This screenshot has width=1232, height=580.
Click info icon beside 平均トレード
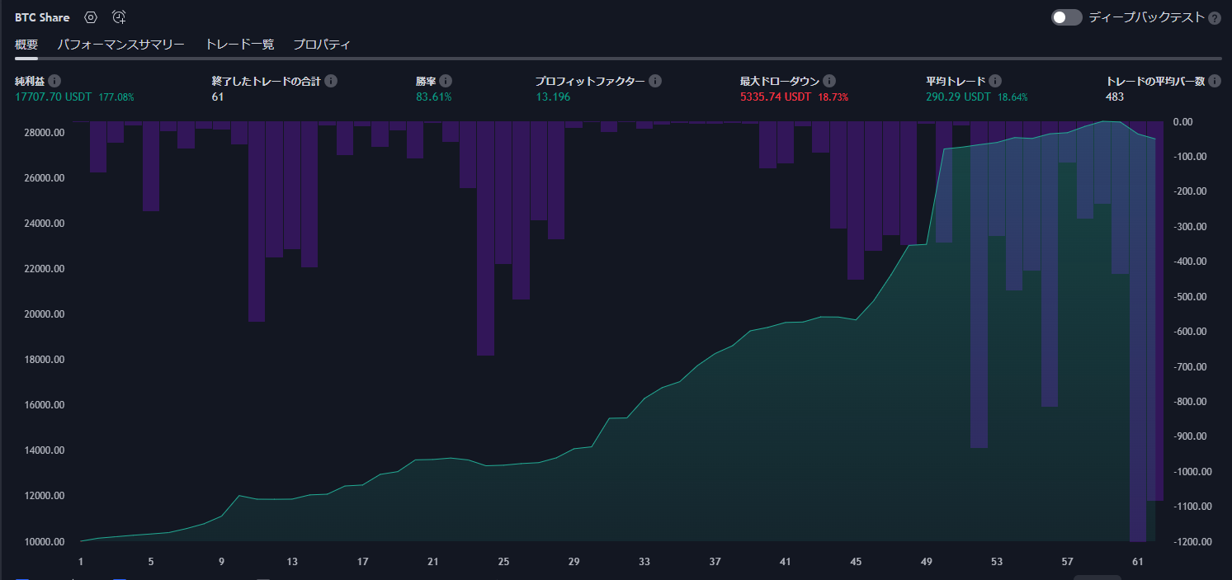995,81
